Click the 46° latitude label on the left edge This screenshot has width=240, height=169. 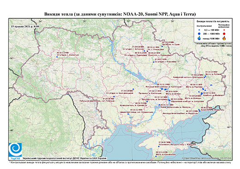[12, 130]
